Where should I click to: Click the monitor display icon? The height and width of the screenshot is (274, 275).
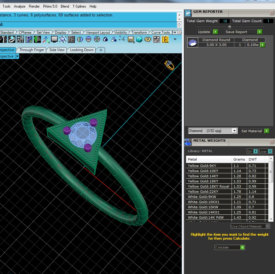[x=54, y=39]
